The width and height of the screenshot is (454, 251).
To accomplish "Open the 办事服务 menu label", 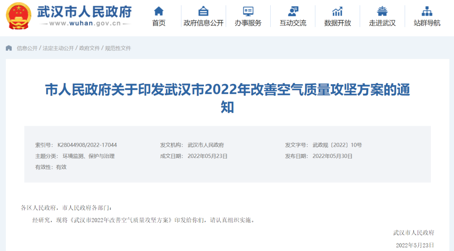I will tap(248, 23).
